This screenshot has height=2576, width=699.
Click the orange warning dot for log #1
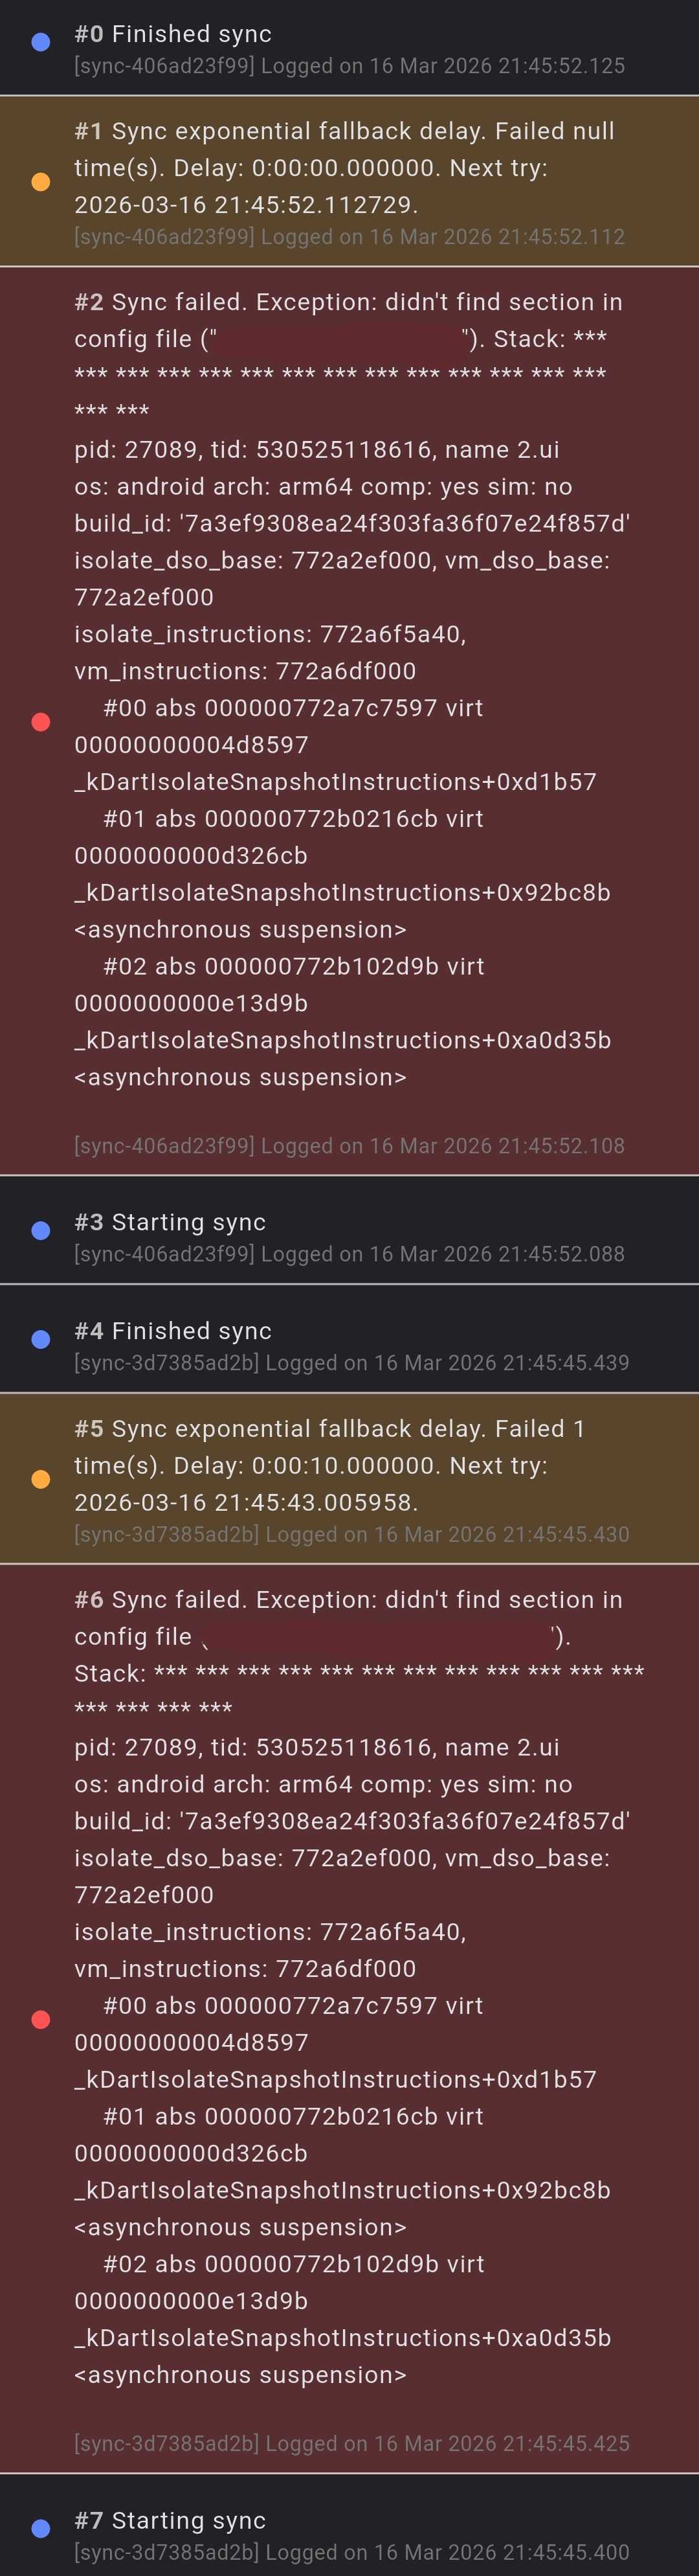coord(41,182)
